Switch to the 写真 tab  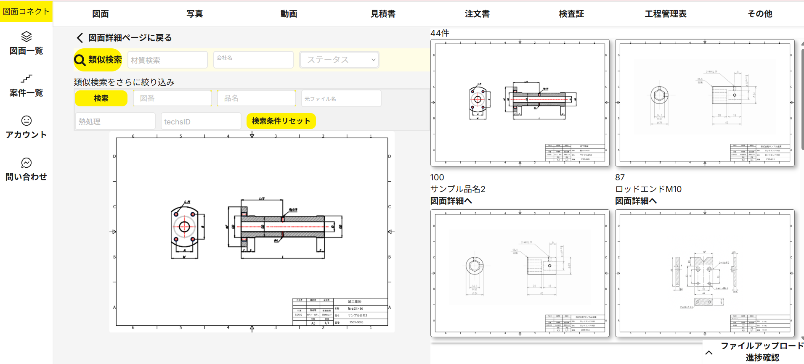(194, 14)
